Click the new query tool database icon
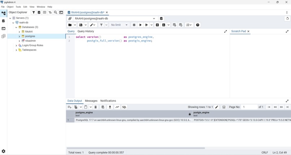The image size is (291, 155). click(161, 18)
